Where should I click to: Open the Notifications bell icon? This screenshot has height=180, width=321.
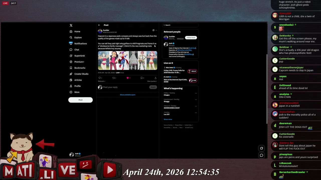(71, 43)
